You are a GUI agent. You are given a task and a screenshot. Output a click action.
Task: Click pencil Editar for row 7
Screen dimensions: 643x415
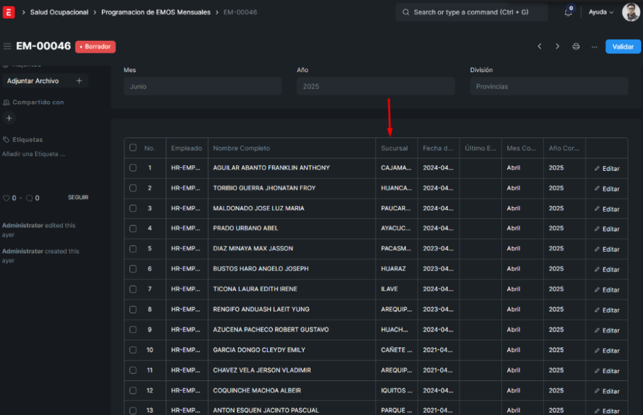coord(607,290)
